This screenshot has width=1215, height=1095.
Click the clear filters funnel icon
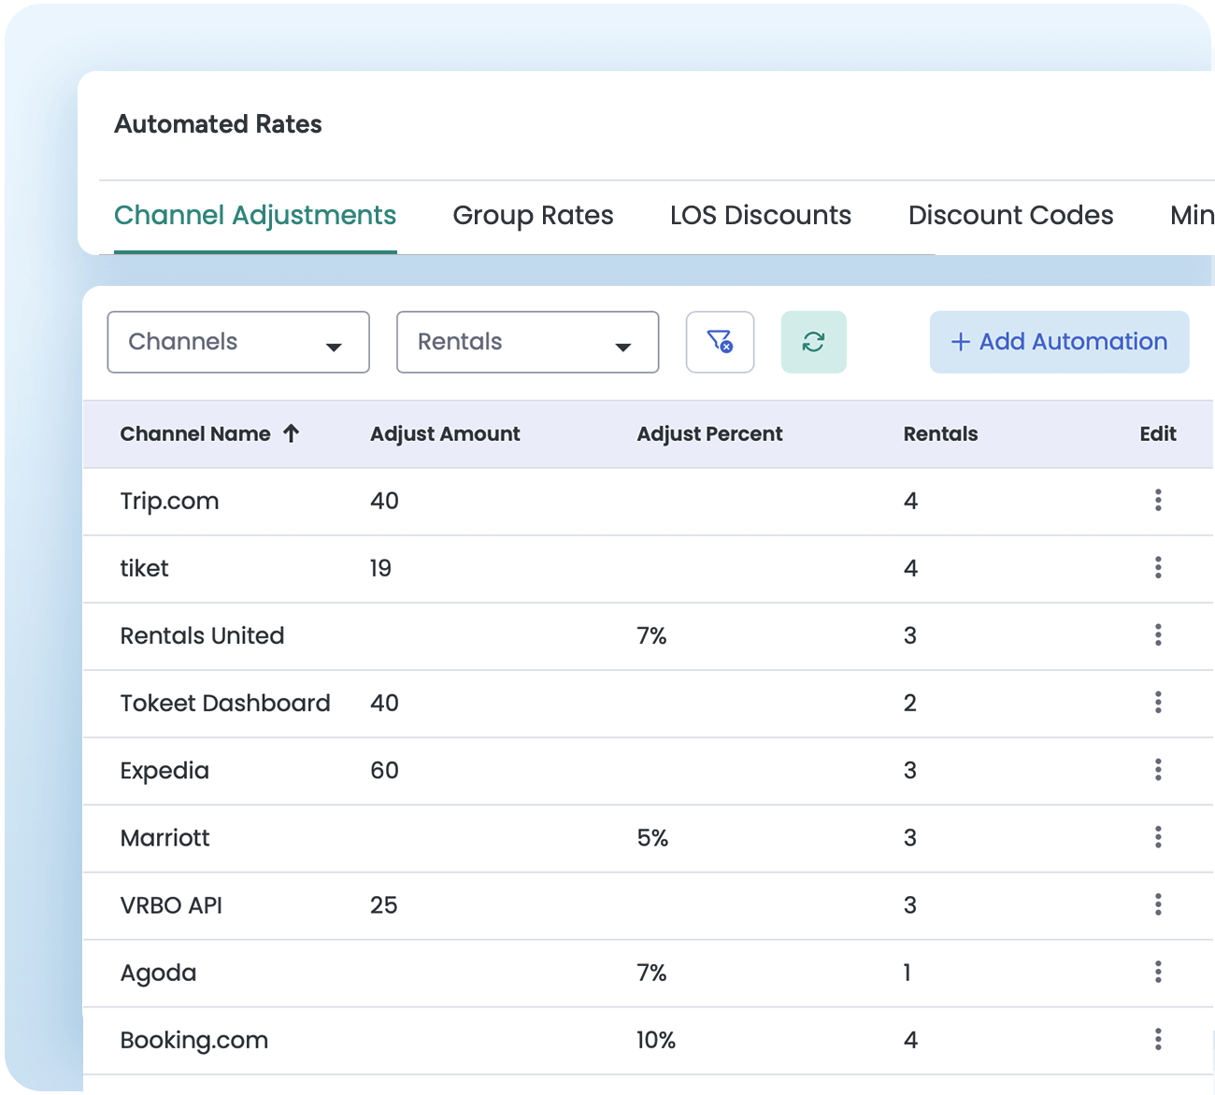[x=720, y=342]
